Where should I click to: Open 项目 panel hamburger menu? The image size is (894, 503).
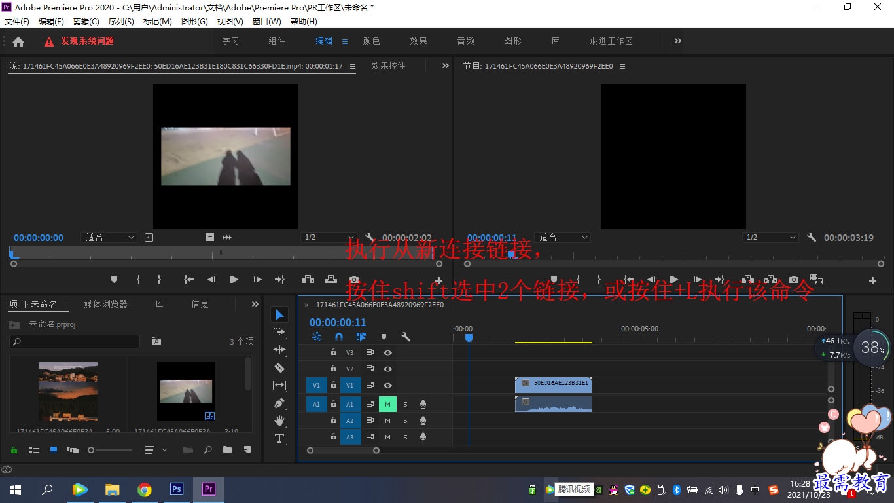point(65,305)
